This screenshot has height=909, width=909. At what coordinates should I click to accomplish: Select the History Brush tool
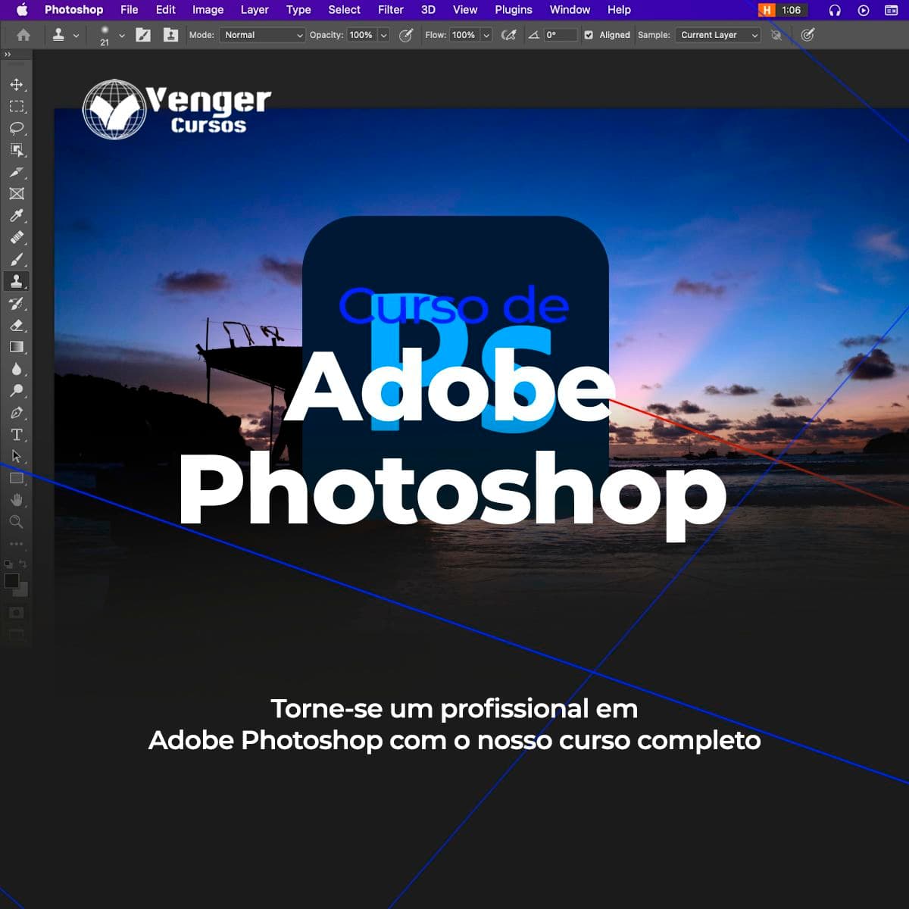(17, 304)
